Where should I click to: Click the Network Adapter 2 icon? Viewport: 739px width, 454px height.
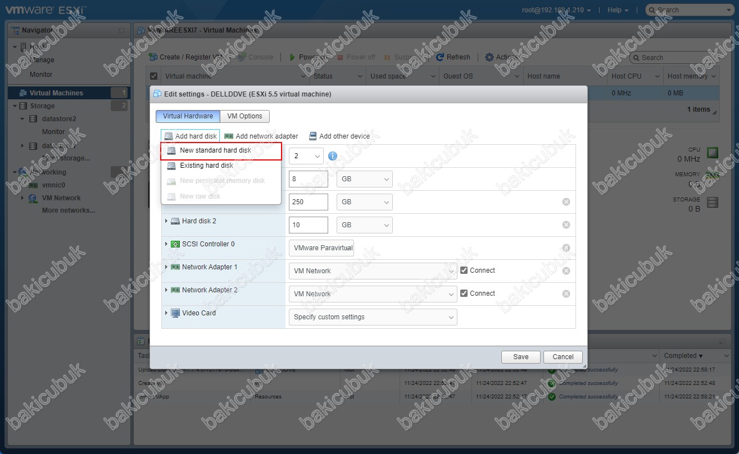[x=175, y=290]
